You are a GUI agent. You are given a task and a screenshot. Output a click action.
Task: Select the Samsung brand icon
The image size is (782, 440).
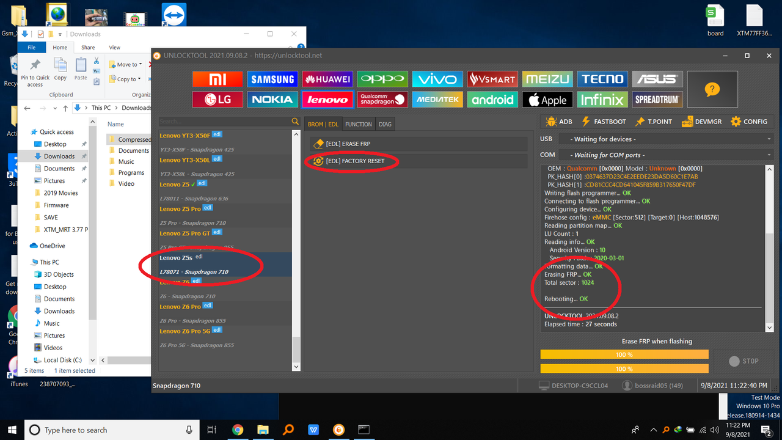[x=272, y=79]
